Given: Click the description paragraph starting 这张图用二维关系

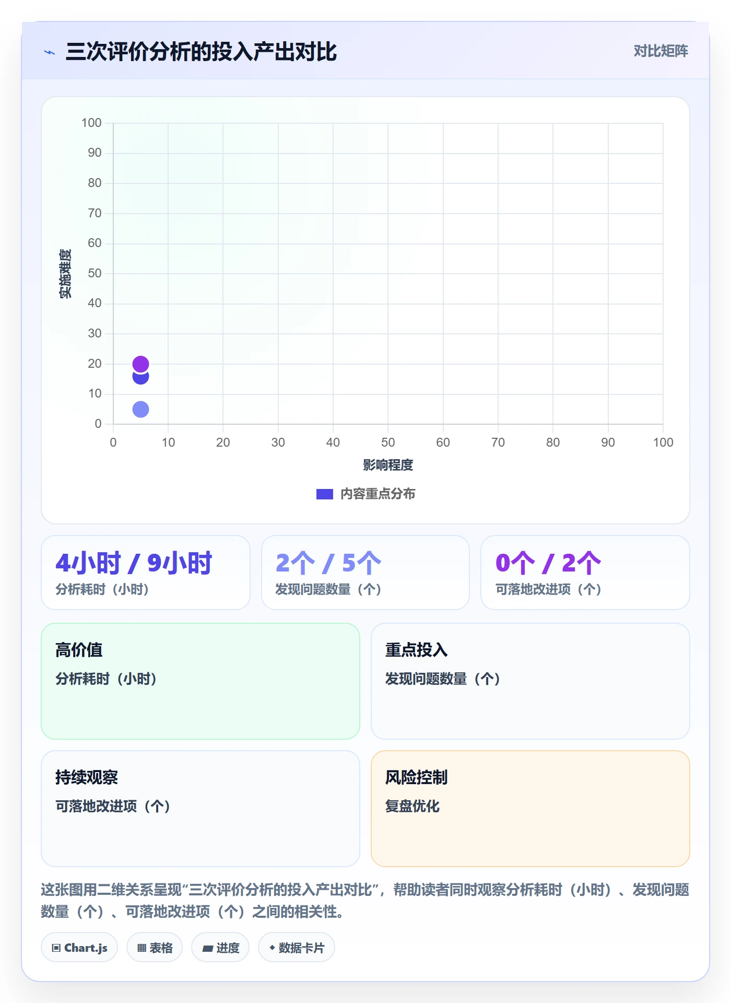Looking at the screenshot, I should (365, 901).
